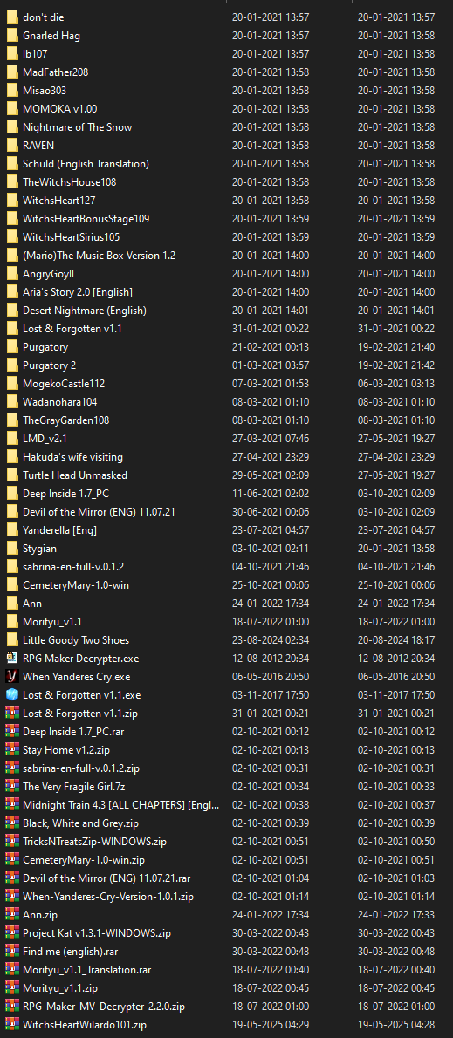Click the RPG Maker Decrypter.exe application icon

pos(12,658)
